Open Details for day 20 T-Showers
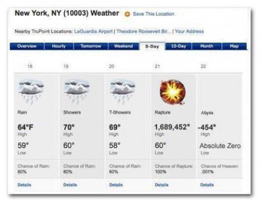Image resolution: width=261 pixels, height=202 pixels. pos(116,185)
